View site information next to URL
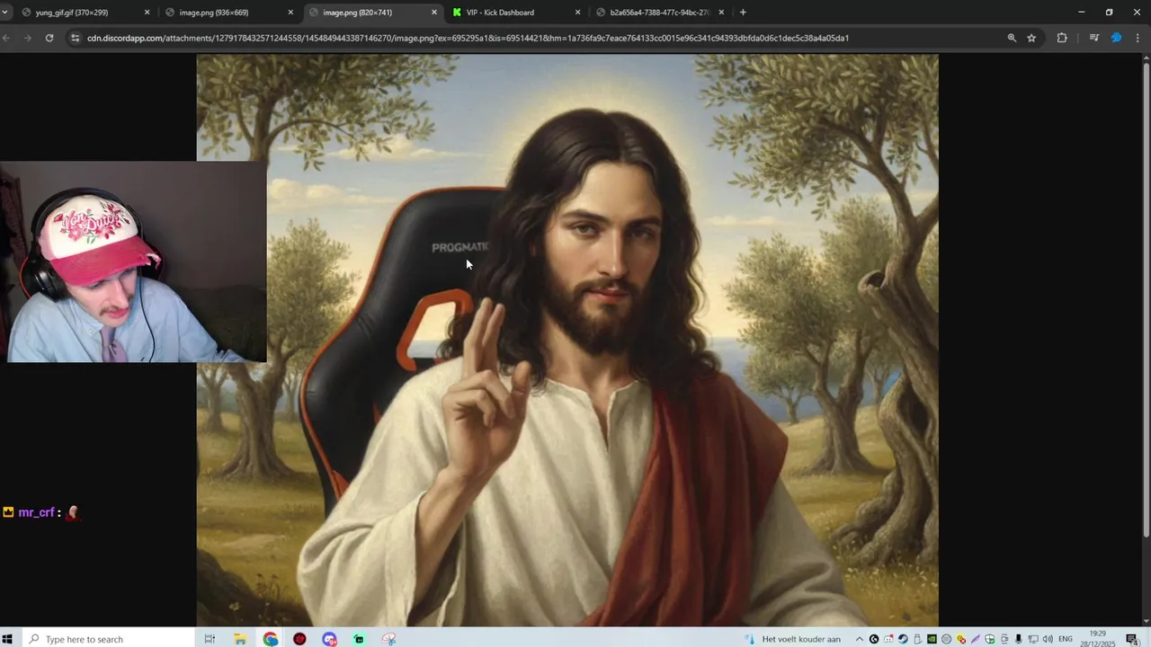The image size is (1151, 647). coord(76,38)
